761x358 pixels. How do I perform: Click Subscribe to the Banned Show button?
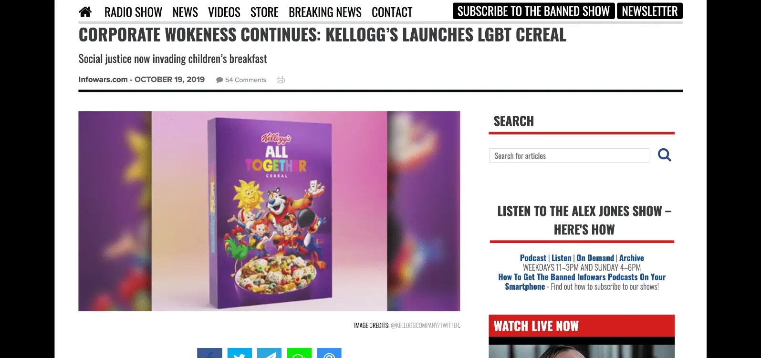click(x=533, y=11)
